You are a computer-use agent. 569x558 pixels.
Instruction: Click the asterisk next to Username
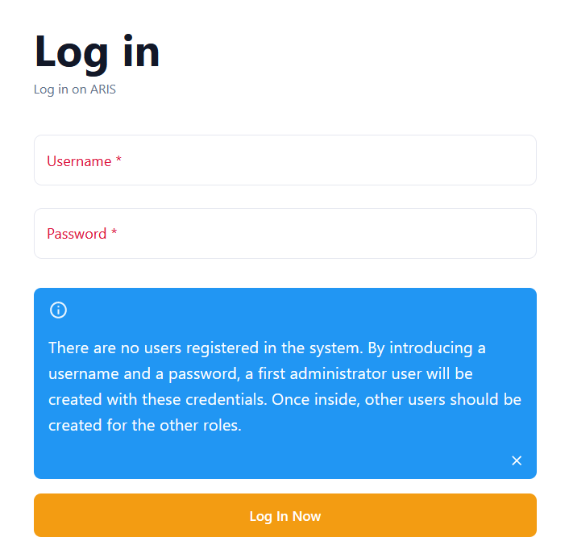(118, 160)
